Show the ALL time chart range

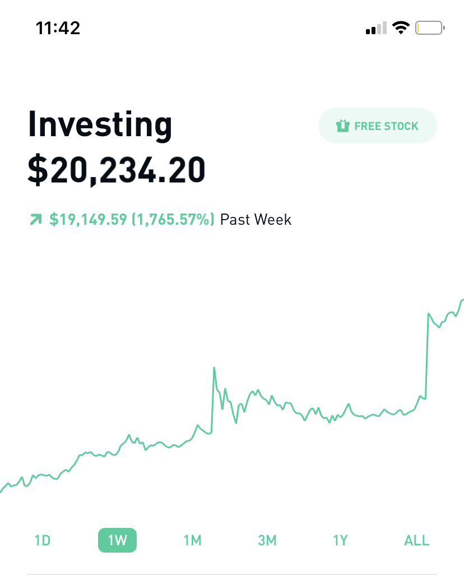417,540
